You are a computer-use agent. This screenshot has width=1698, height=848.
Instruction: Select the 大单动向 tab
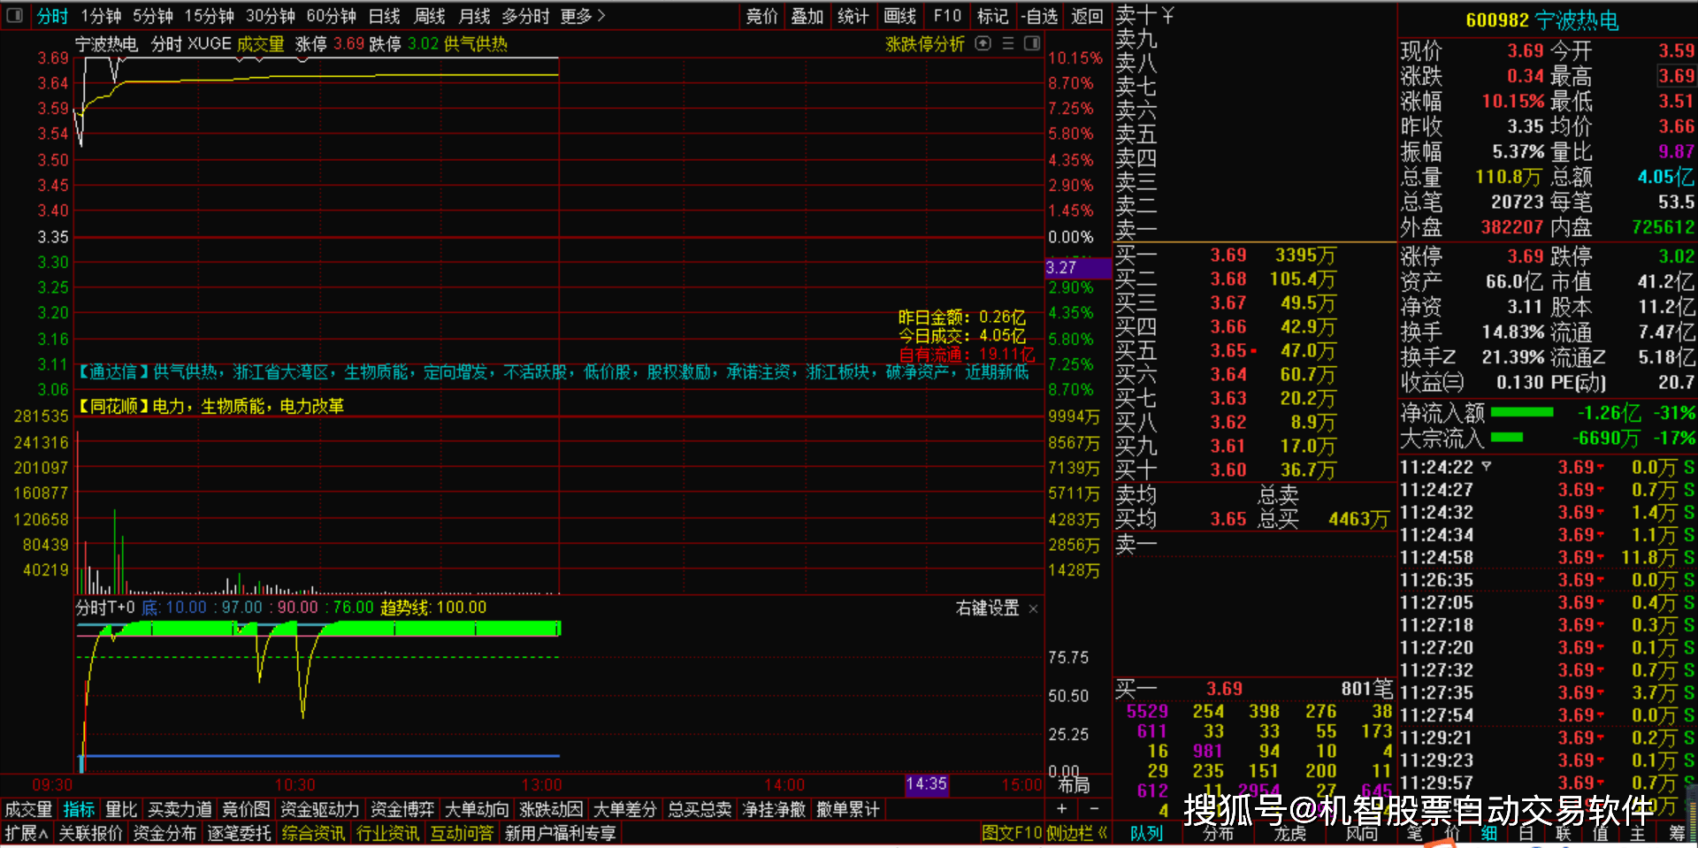click(x=477, y=809)
